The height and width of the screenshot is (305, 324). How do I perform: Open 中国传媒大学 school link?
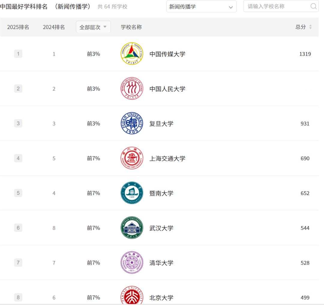point(167,54)
